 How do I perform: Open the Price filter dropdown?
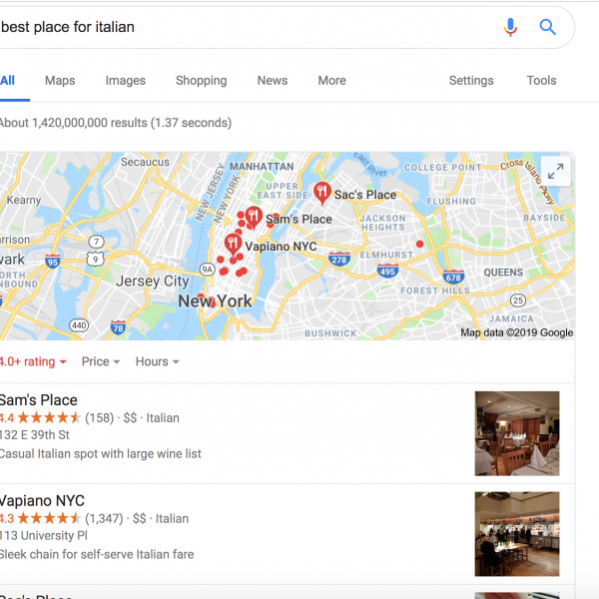pyautogui.click(x=101, y=361)
